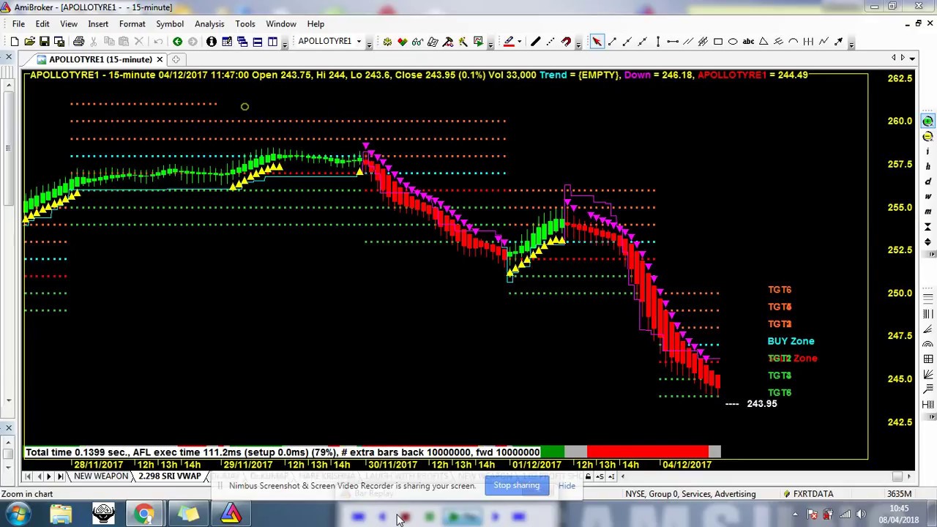Screen dimensions: 937x527
Task: Open the color pen dropdown arrow
Action: [x=519, y=42]
